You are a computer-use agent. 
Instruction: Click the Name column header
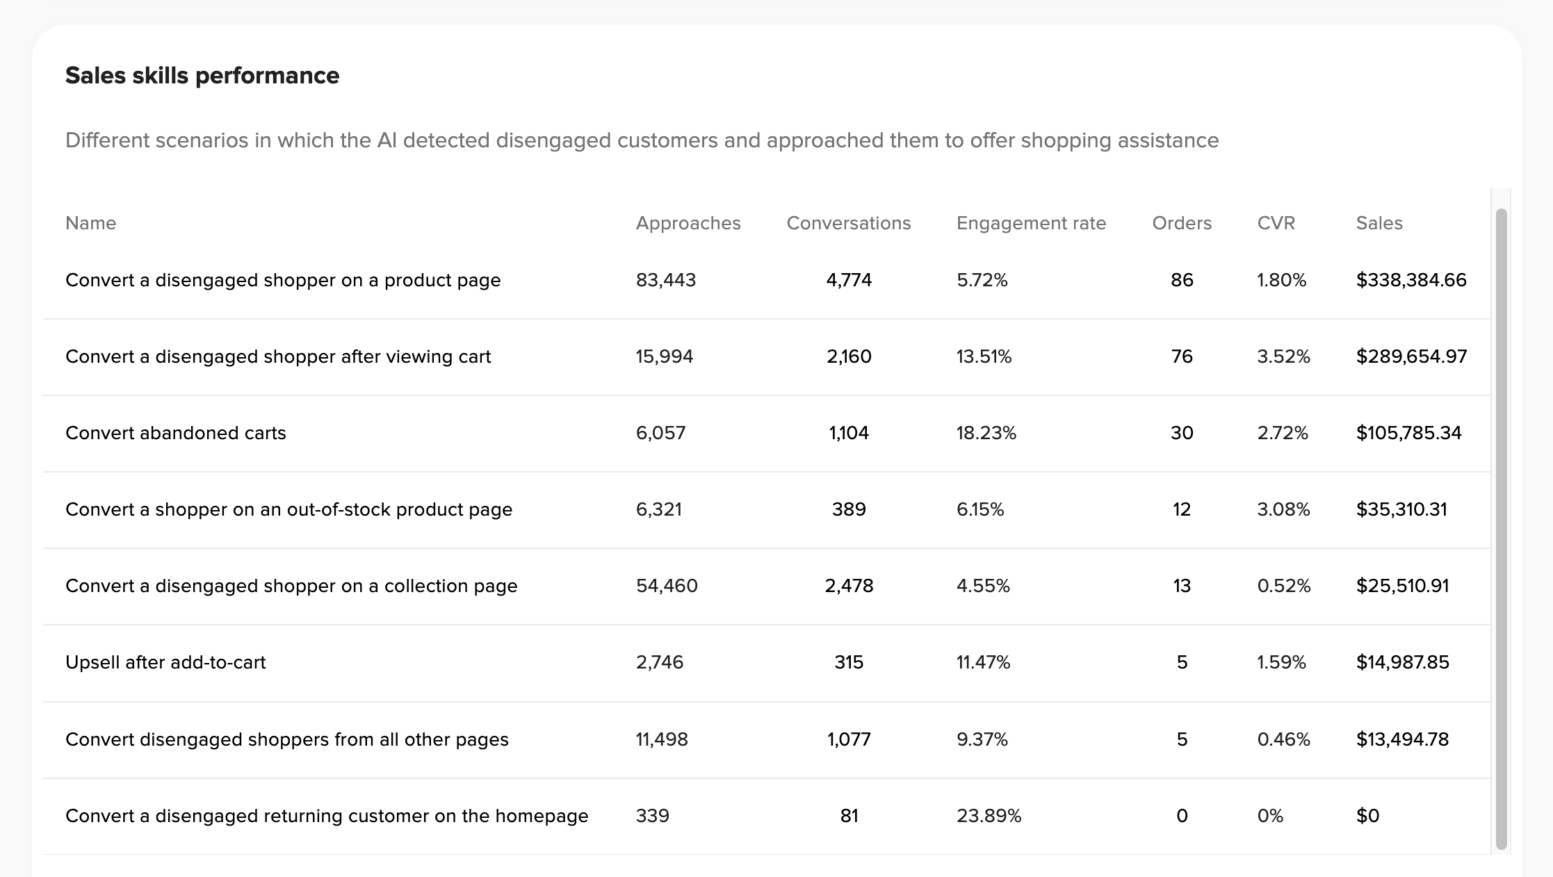point(90,223)
